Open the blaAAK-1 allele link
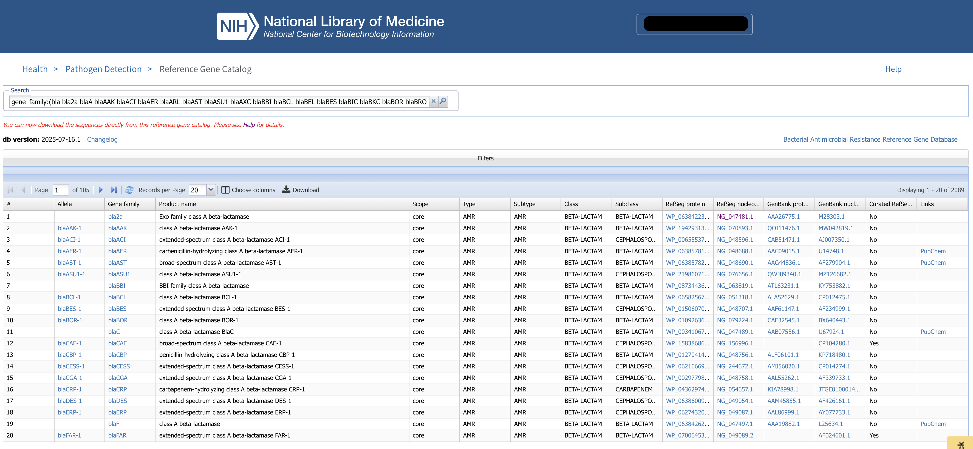Viewport: 973px width, 449px height. click(x=69, y=228)
